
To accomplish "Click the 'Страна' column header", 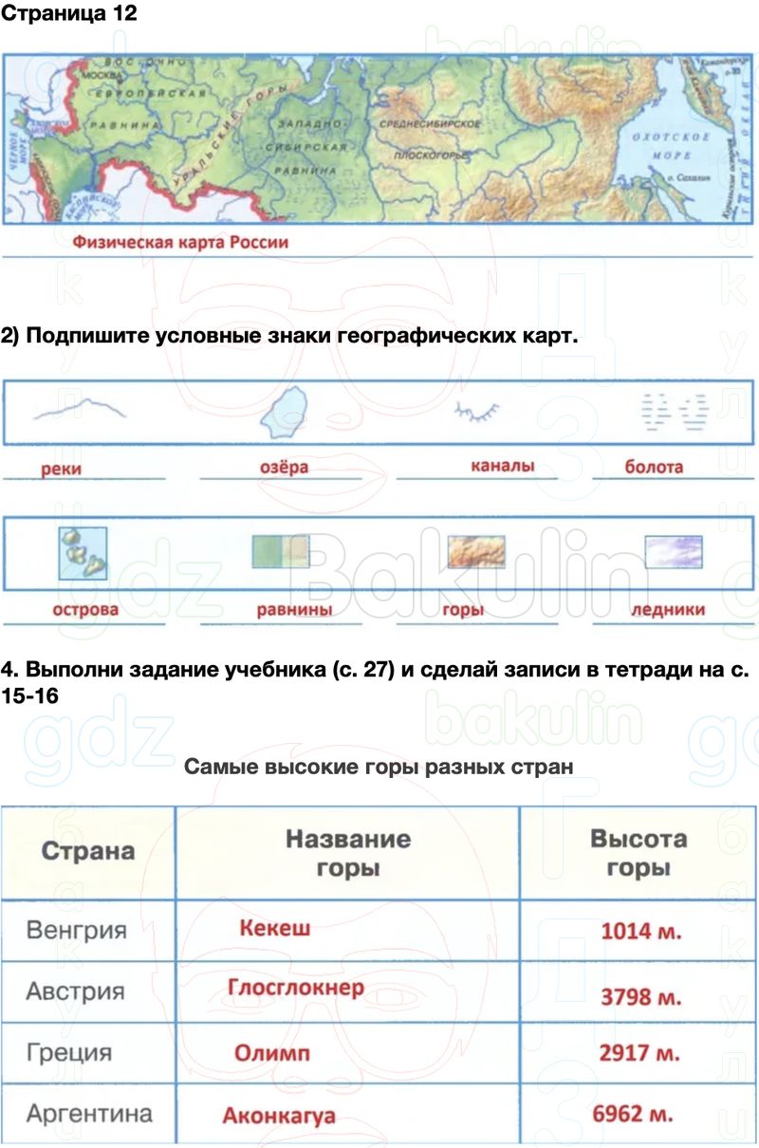I will (88, 851).
